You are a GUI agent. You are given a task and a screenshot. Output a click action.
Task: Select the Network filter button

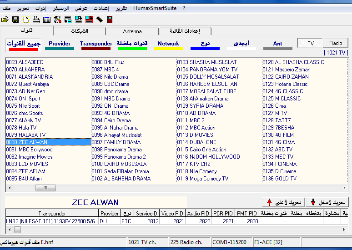(x=169, y=45)
